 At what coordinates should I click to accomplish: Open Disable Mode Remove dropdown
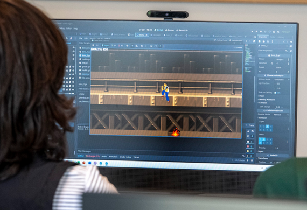[282, 115]
